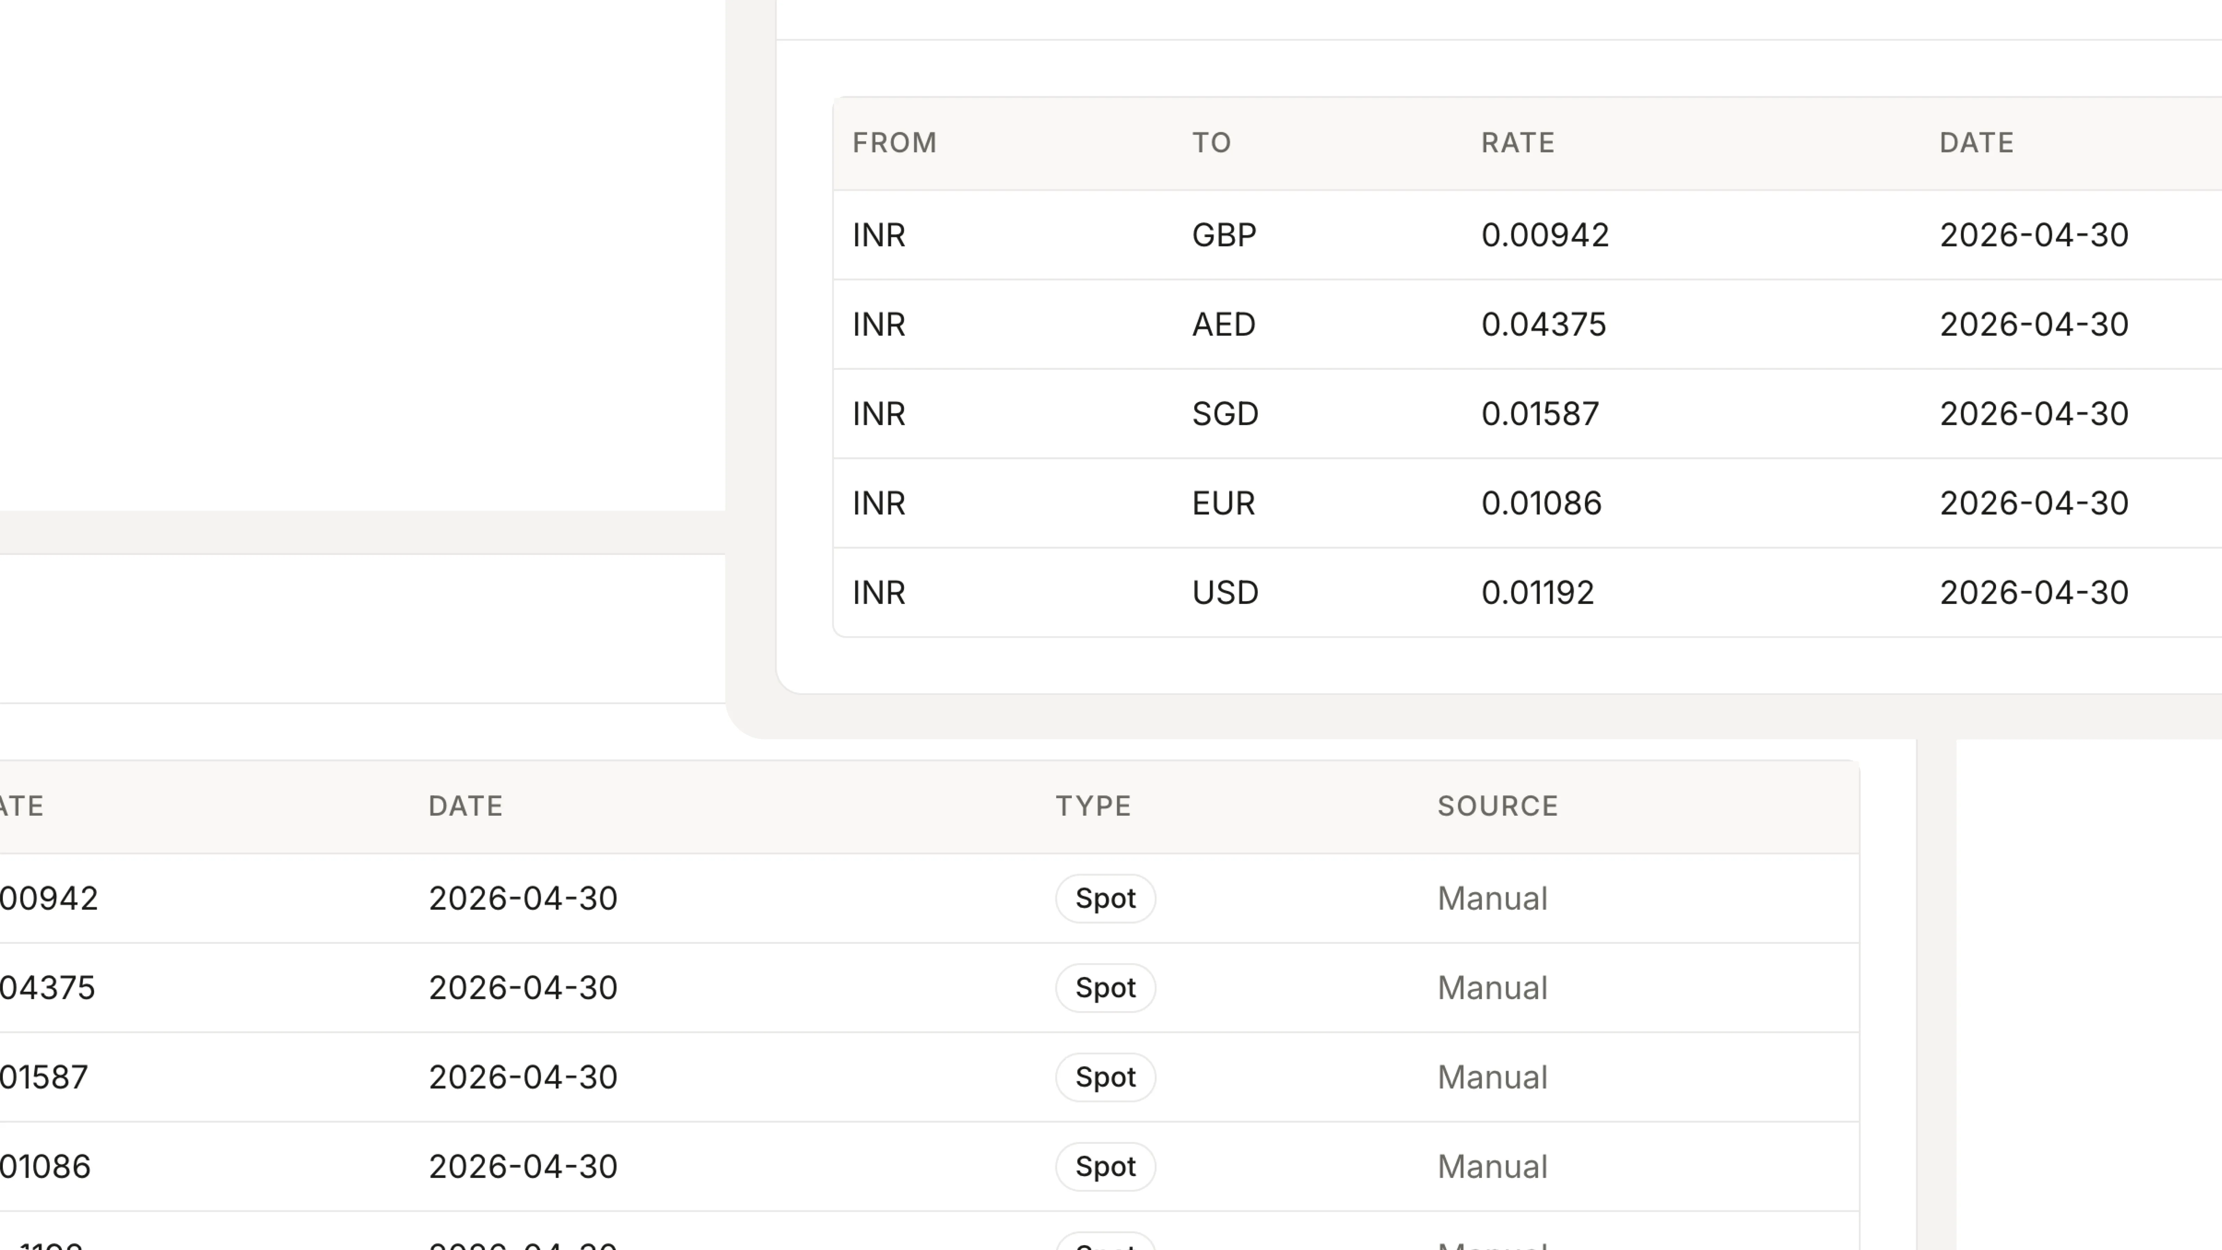The image size is (2222, 1250).
Task: Click the Spot badge in the 04375 row
Action: pos(1106,988)
